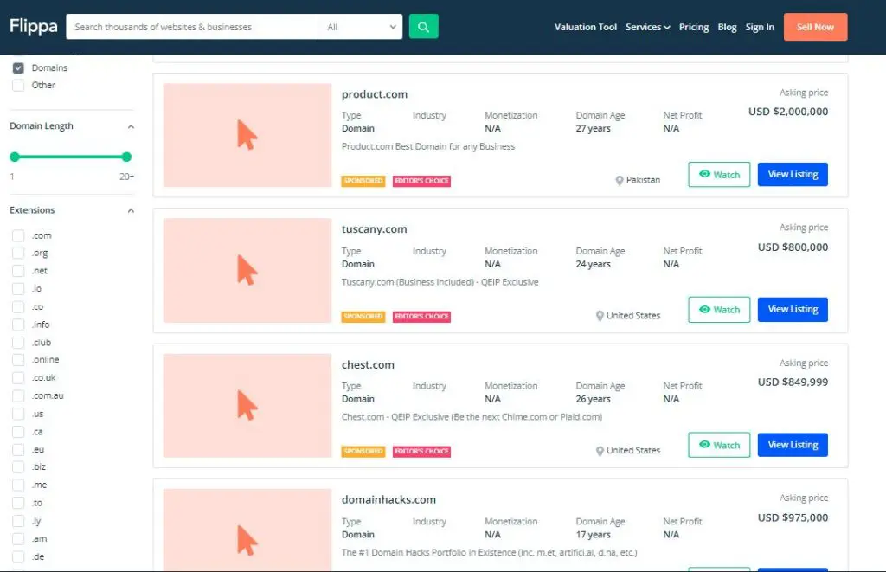
Task: Watch the chest.com listing
Action: click(719, 445)
